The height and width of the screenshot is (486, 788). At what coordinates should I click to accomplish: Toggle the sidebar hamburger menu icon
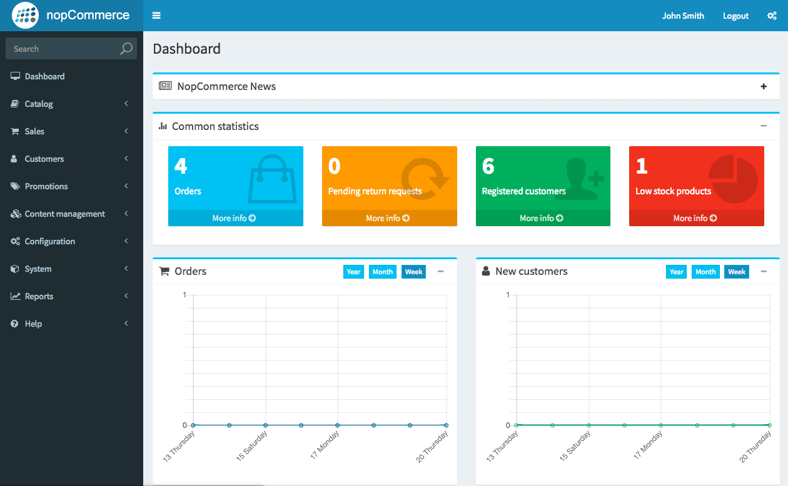[156, 16]
